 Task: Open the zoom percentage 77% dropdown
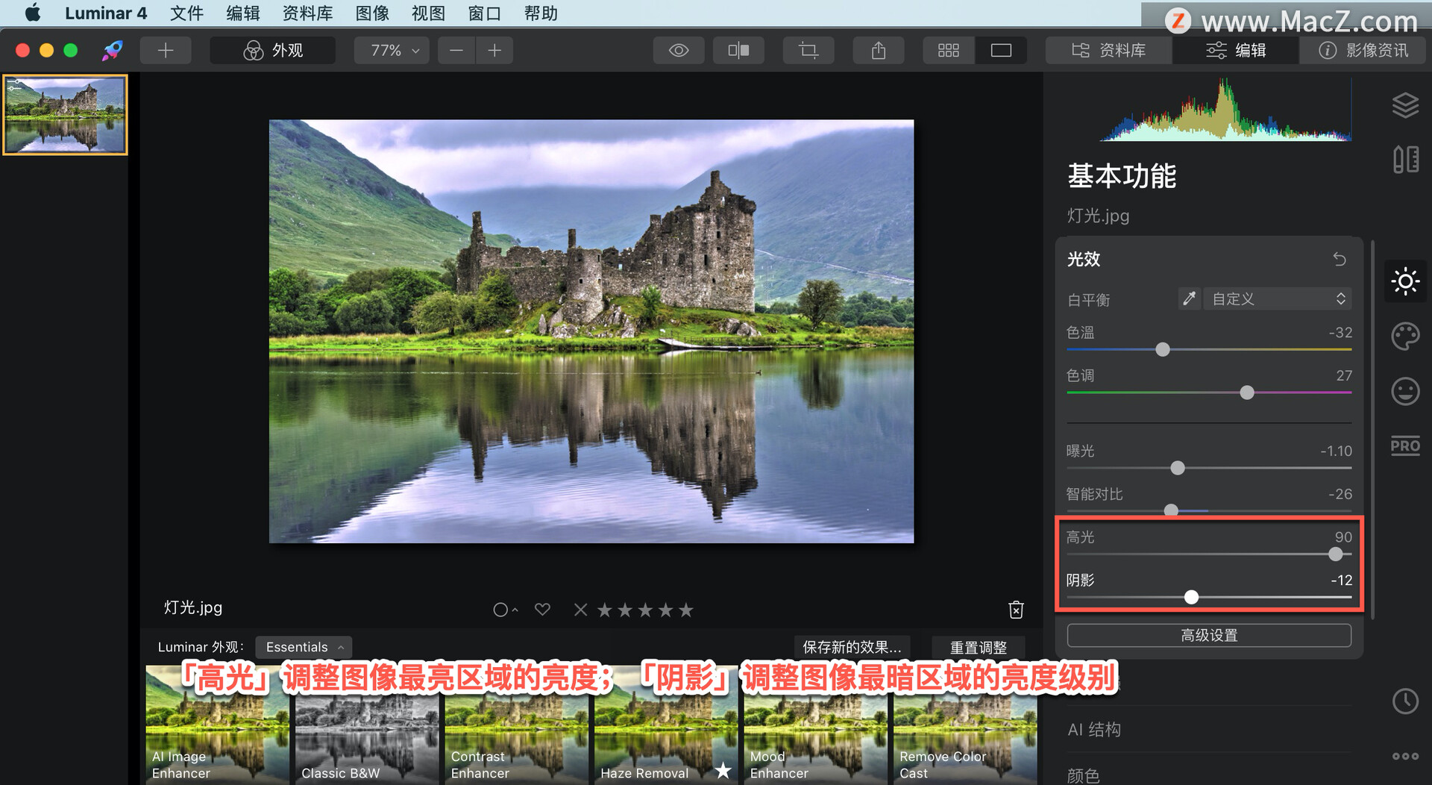click(x=391, y=50)
